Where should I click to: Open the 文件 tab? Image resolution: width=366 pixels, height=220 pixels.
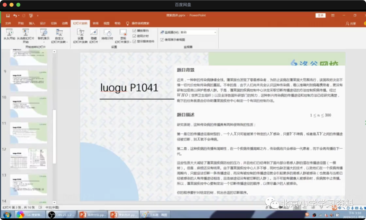8,23
